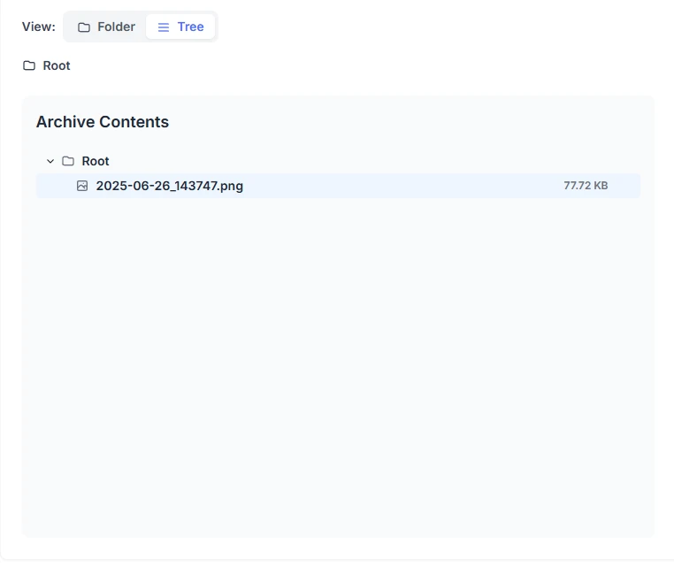
Task: Click the 77.72 KB file size
Action: [x=586, y=186]
